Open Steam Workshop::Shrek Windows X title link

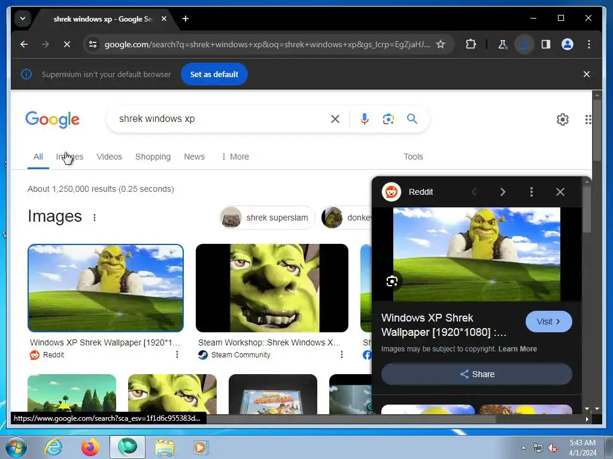[269, 342]
